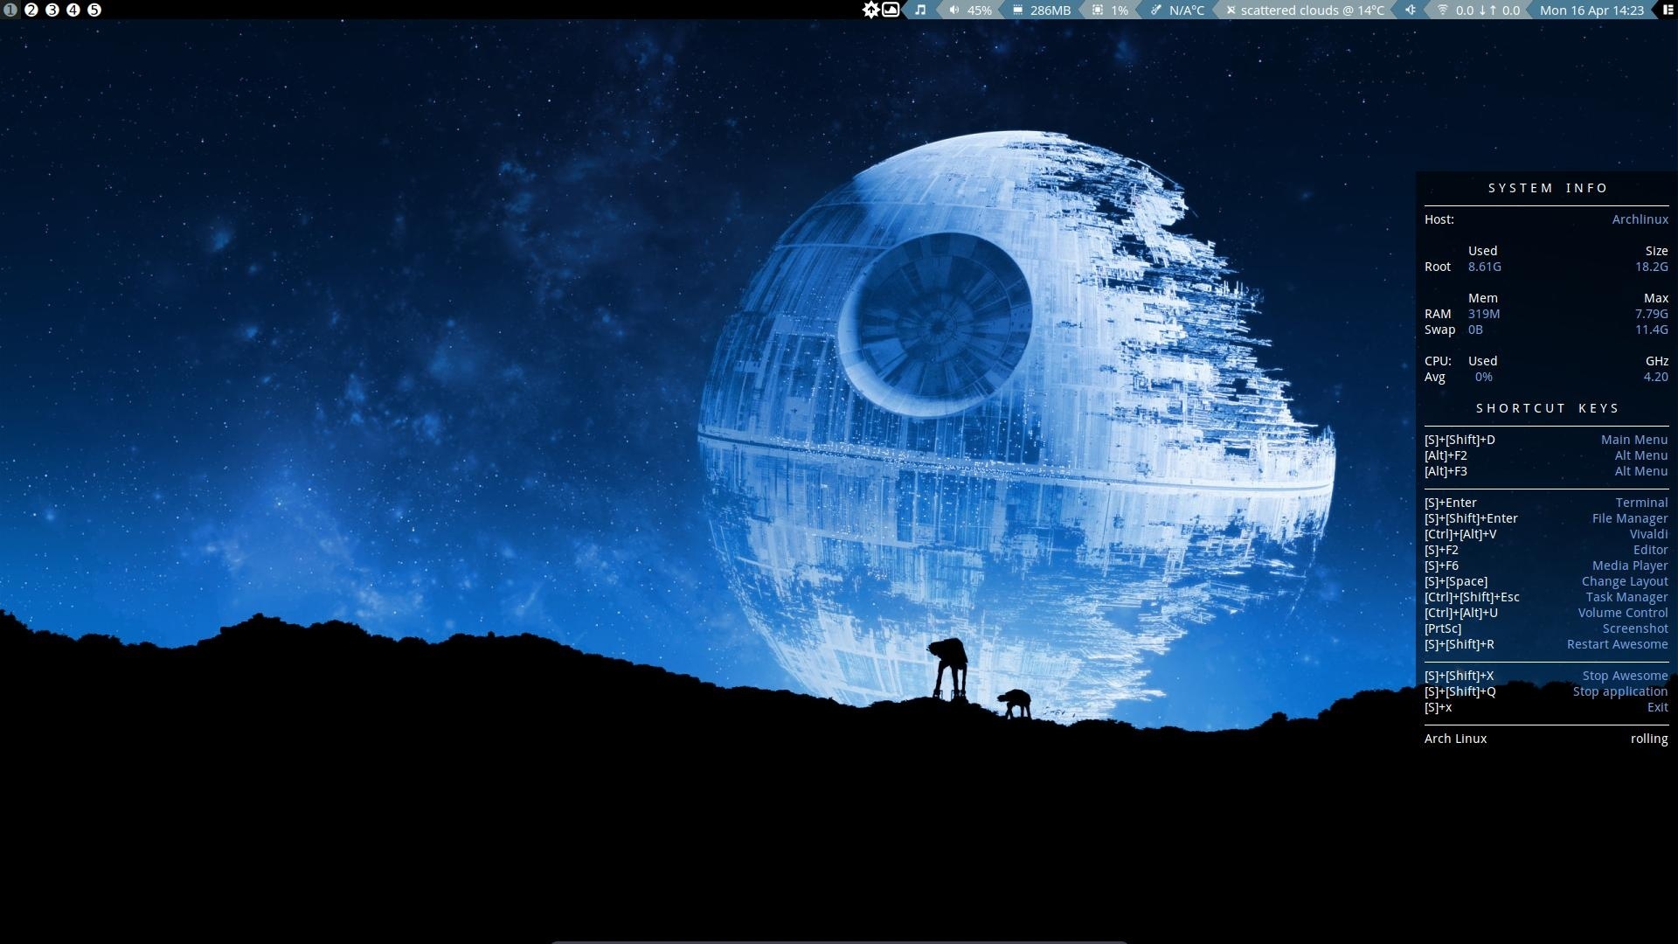Click the N/A°C temperature reading

1187,10
